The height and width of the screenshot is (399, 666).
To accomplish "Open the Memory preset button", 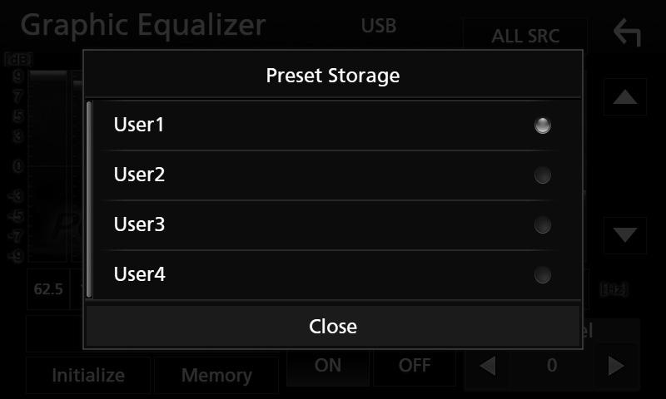I will pyautogui.click(x=216, y=375).
